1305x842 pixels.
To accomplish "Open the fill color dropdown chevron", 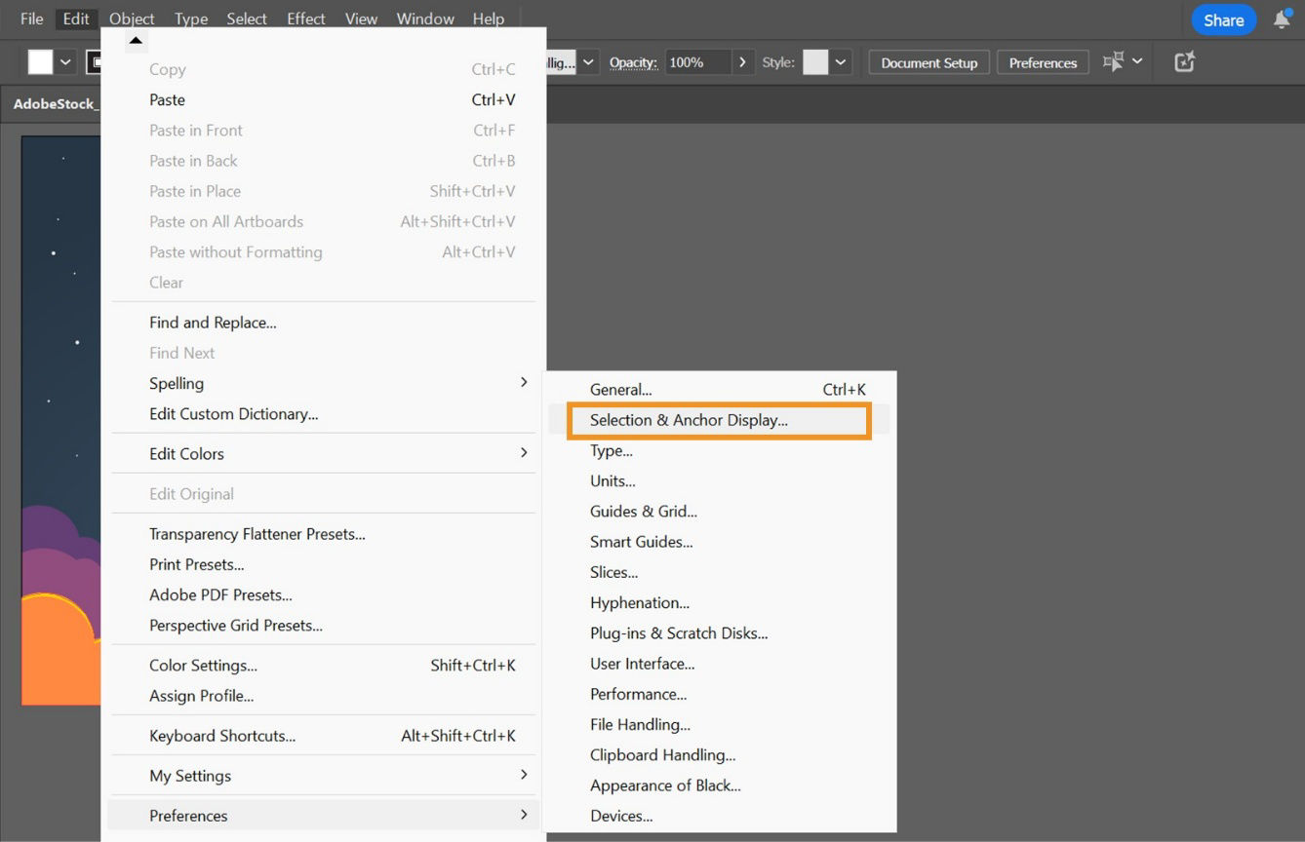I will coord(64,61).
